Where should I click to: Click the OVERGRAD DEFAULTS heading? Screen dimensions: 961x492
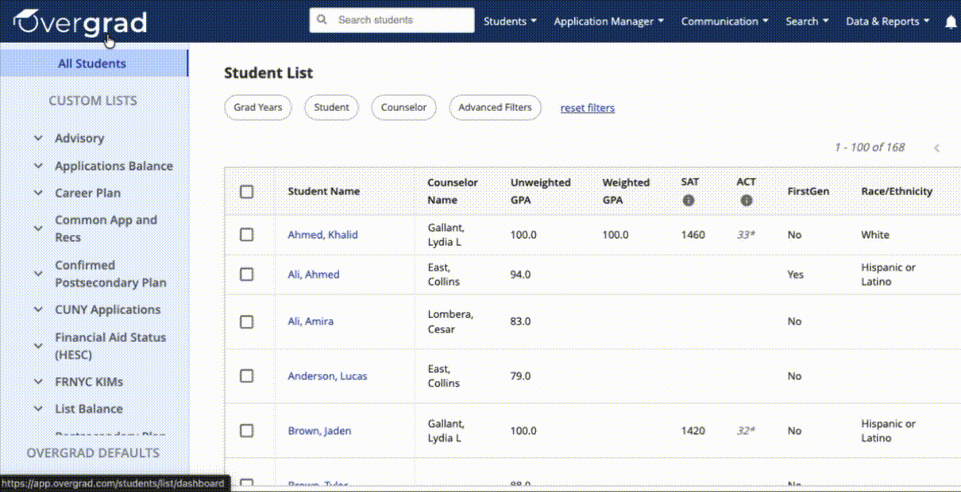[x=93, y=453]
